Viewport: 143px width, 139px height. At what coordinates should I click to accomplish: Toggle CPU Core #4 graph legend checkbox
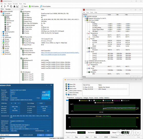pos(122,100)
